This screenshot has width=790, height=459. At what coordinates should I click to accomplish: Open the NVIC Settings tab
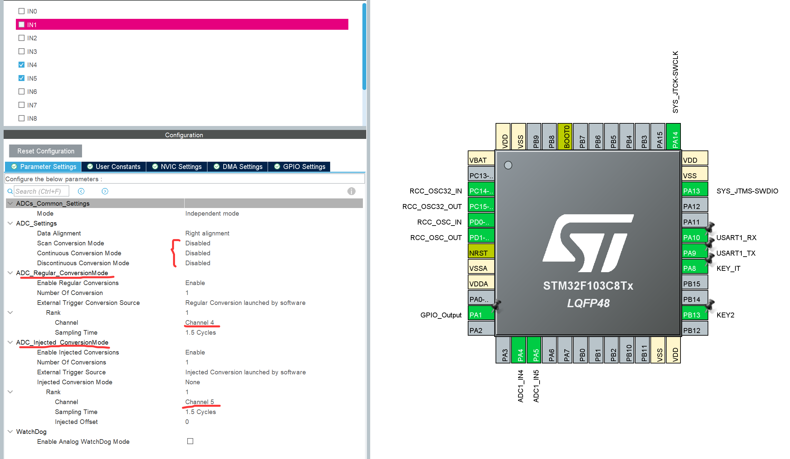177,167
